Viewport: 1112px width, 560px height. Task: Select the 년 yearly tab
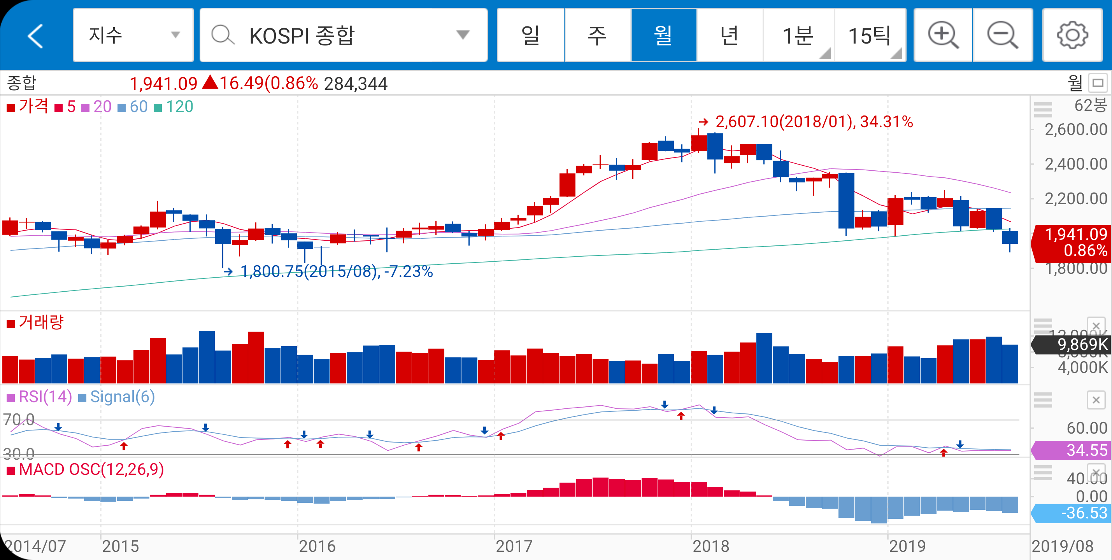[x=730, y=35]
